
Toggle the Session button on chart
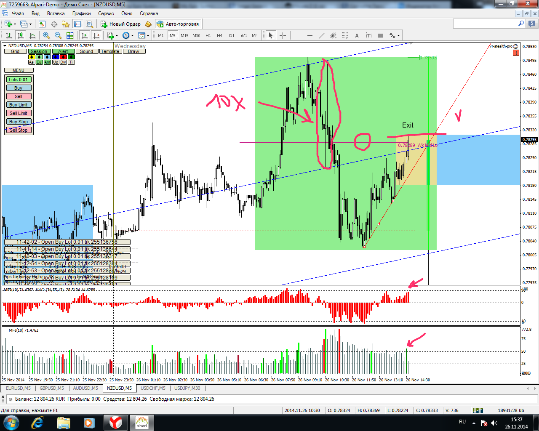(39, 51)
